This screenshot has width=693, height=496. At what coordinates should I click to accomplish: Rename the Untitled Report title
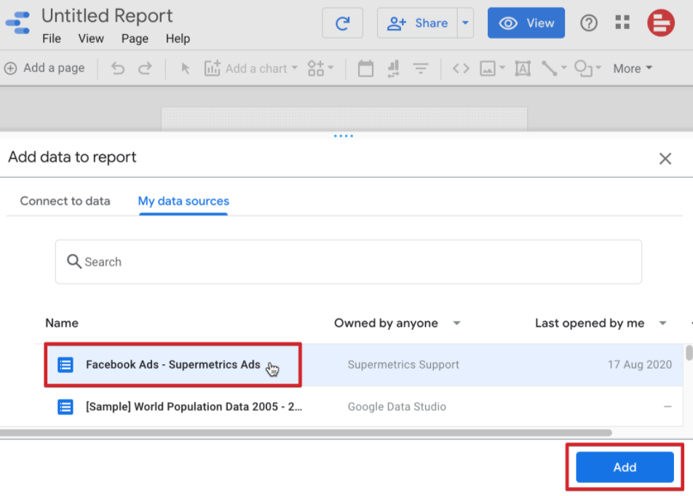[x=107, y=16]
